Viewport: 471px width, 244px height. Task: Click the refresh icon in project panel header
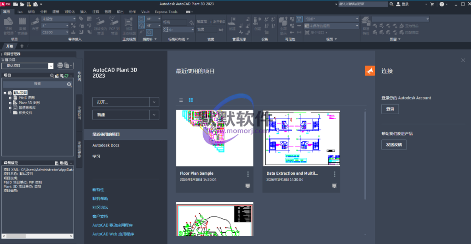(66, 75)
